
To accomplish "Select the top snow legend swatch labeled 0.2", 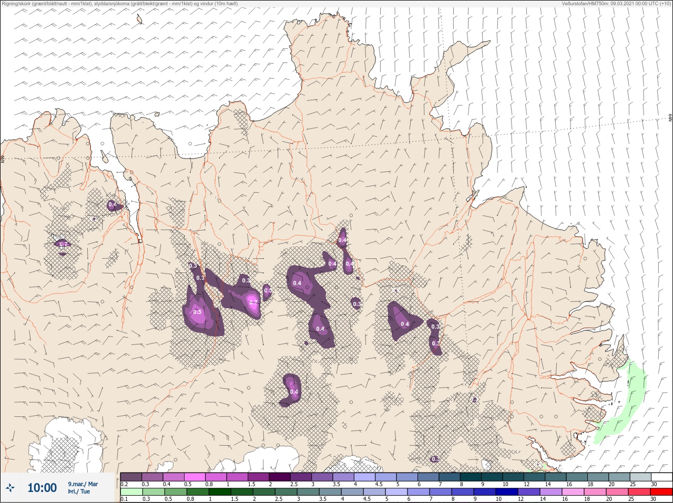I will click(x=131, y=477).
